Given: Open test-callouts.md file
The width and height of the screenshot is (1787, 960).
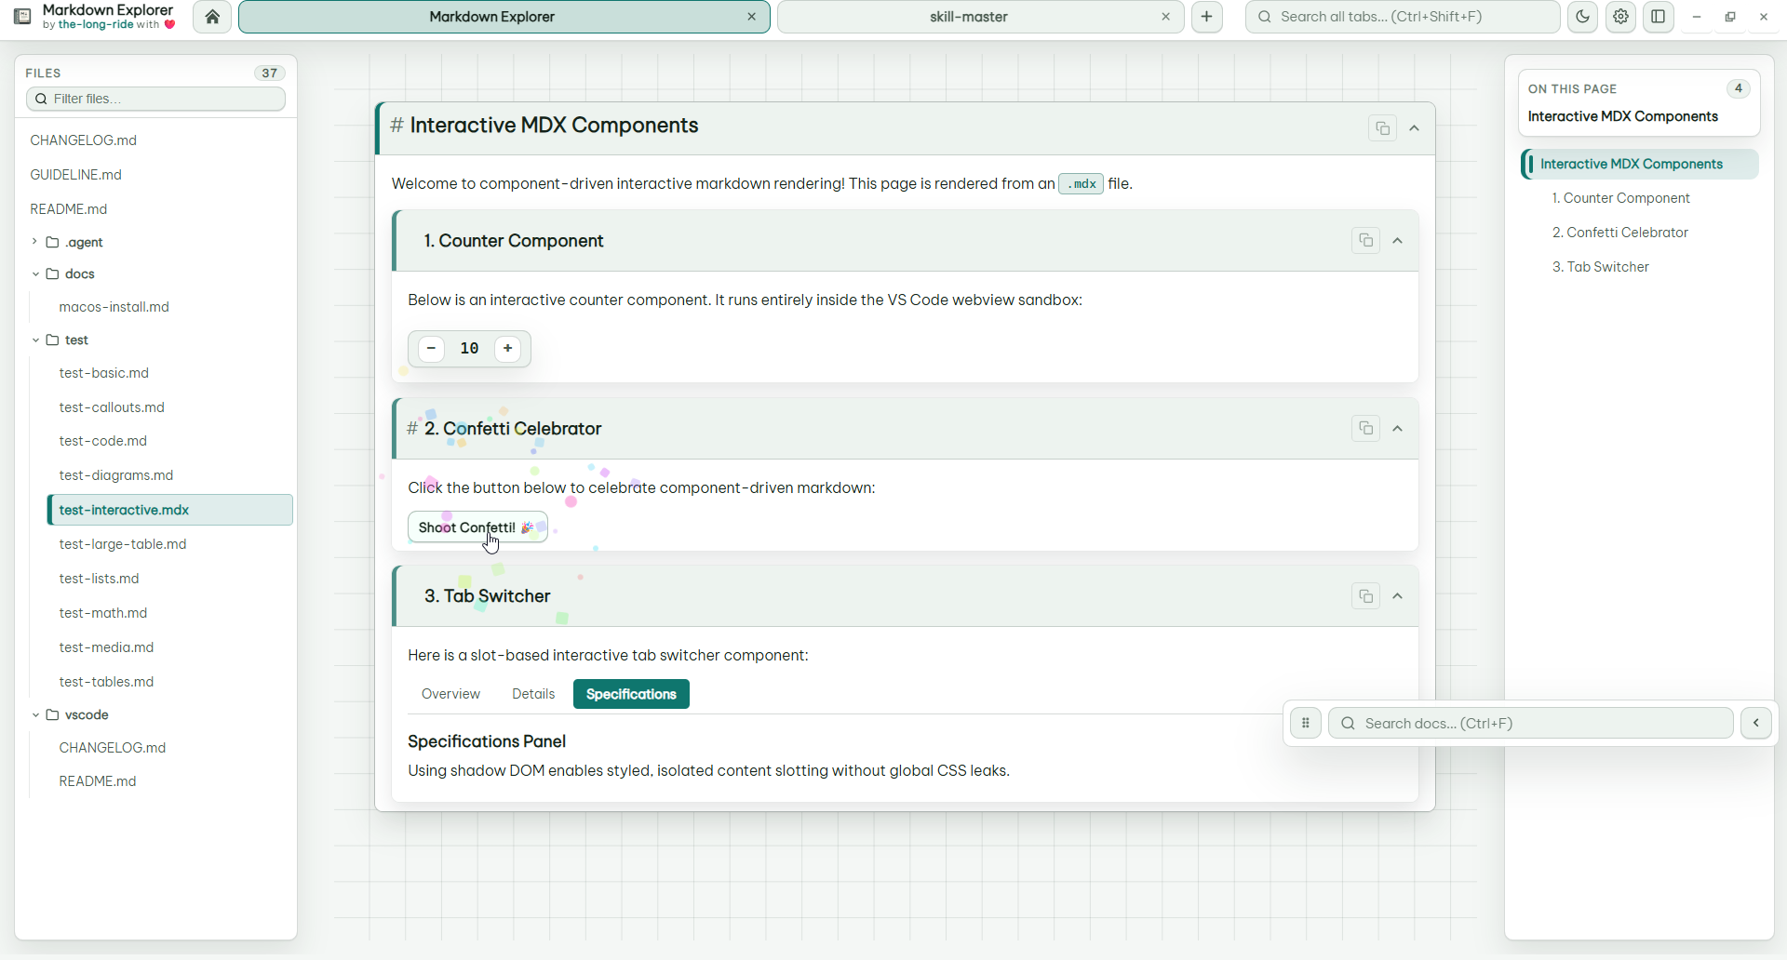Looking at the screenshot, I should pos(112,407).
